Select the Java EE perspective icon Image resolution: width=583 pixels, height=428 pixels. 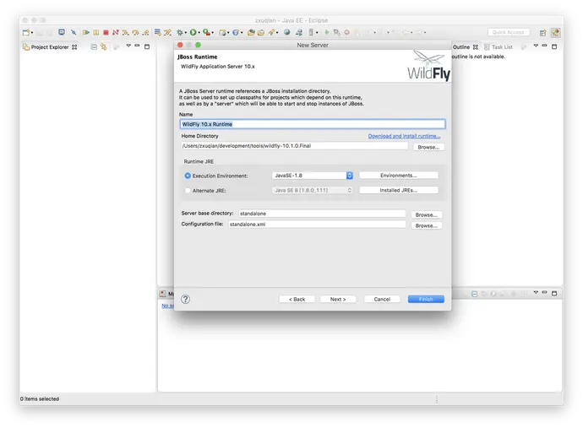(555, 33)
